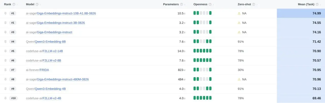Click zero-shot warning icon for Giga-Embeddings-instruct-10B-A1.8B-0826

[239, 13]
